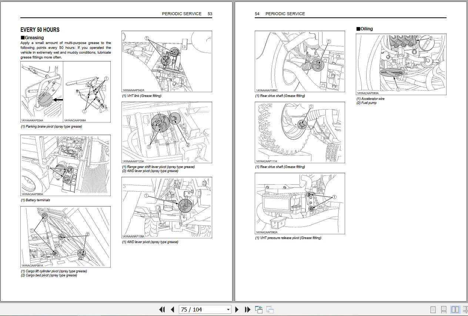Click caption '(1) Parking brake pivot (spray type grease)'
This screenshot has width=468, height=316.
(51, 127)
